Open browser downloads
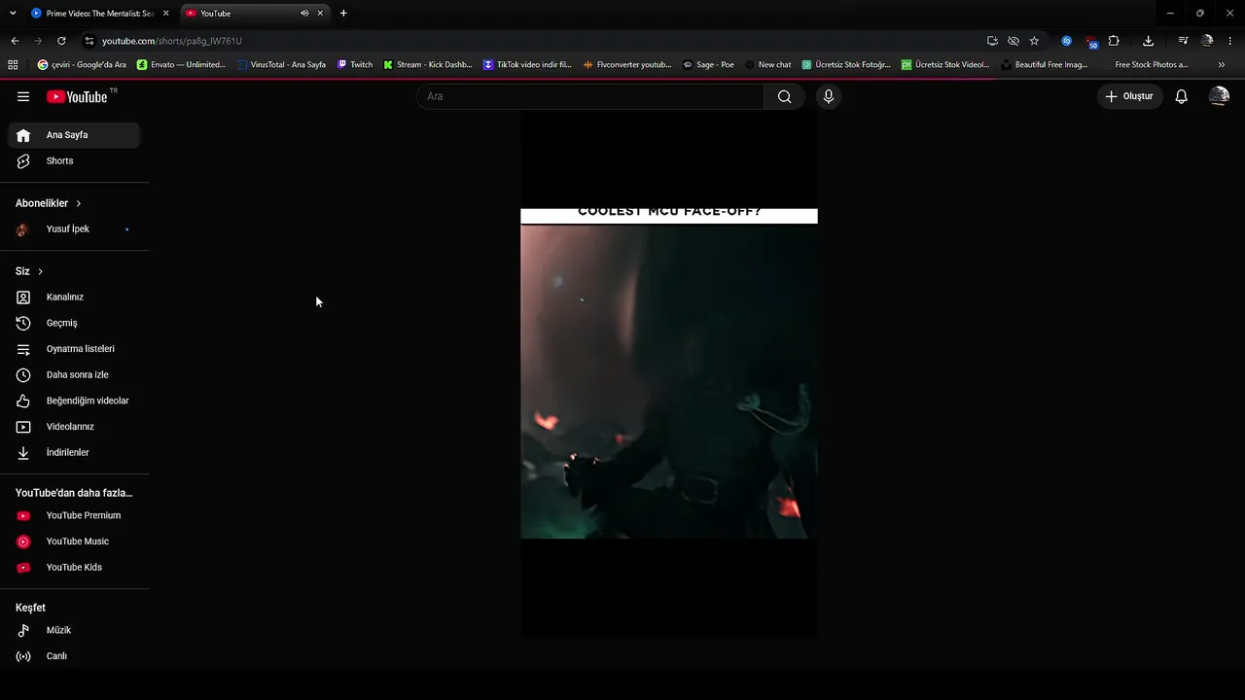The width and height of the screenshot is (1245, 700). pos(1148,41)
